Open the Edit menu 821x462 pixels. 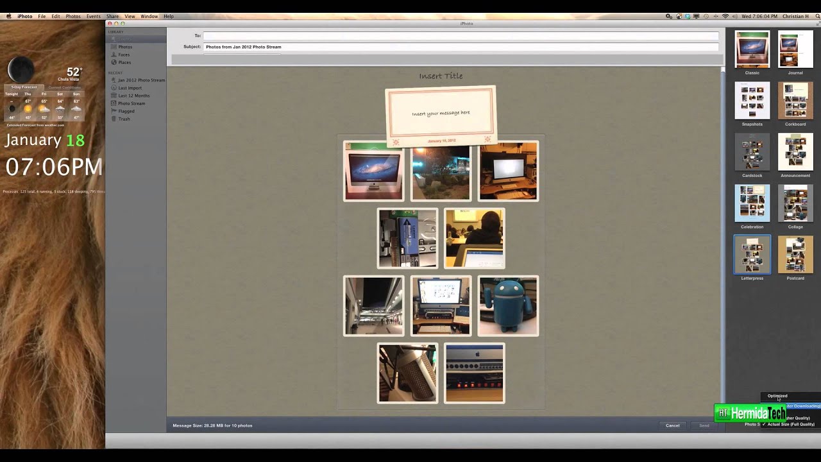pyautogui.click(x=56, y=16)
